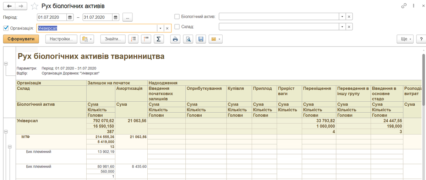The height and width of the screenshot is (180, 426).
Task: Collapse the МТФ warehouse group
Action: tap(10, 147)
